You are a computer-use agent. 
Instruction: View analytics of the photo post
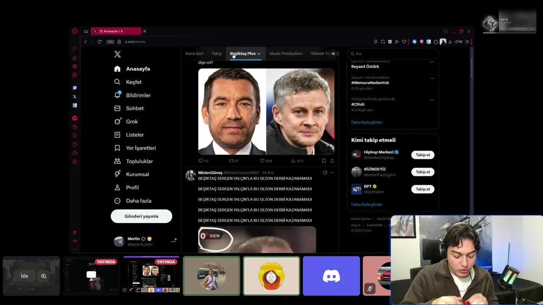pyautogui.click(x=293, y=161)
